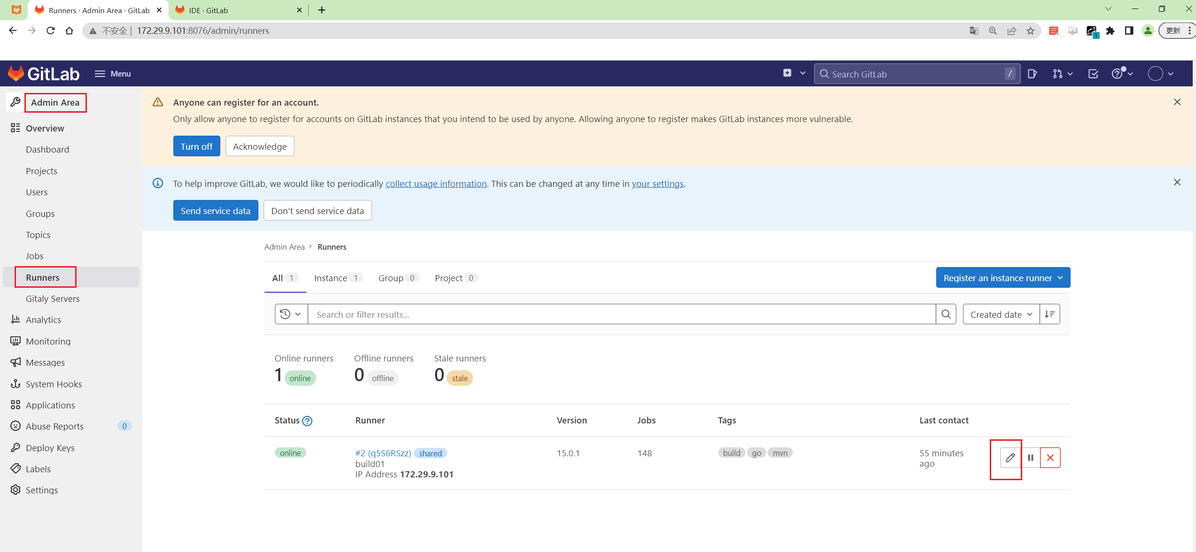Open Deploy Keys key icon
The height and width of the screenshot is (552, 1196).
point(16,447)
